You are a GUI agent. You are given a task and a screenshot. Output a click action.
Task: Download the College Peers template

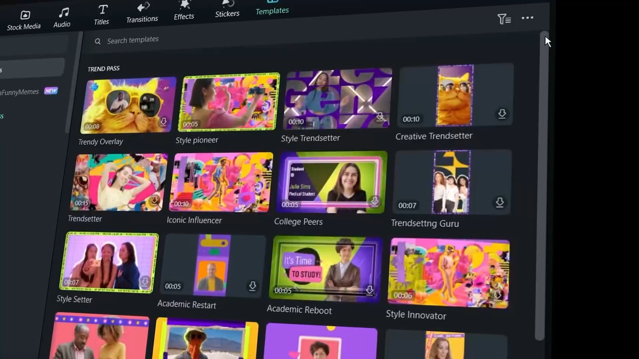click(375, 201)
